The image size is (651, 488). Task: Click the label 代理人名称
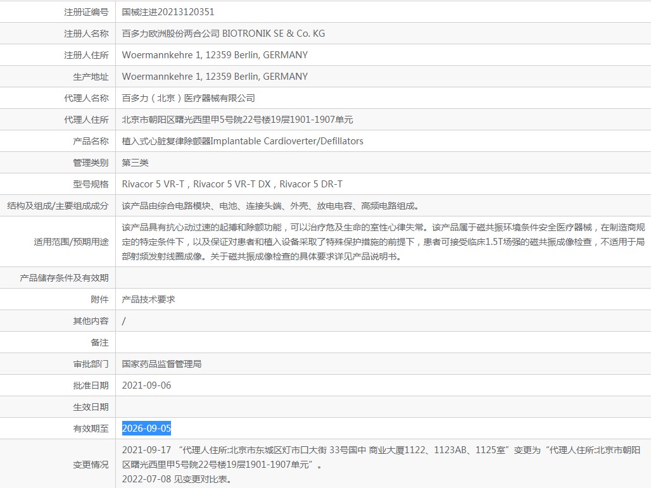(x=86, y=98)
